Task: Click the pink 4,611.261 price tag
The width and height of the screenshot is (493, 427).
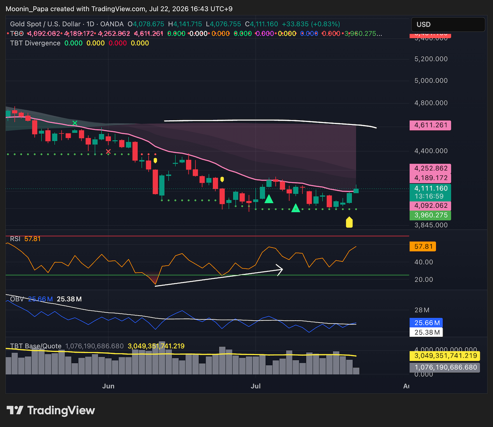Action: click(430, 125)
